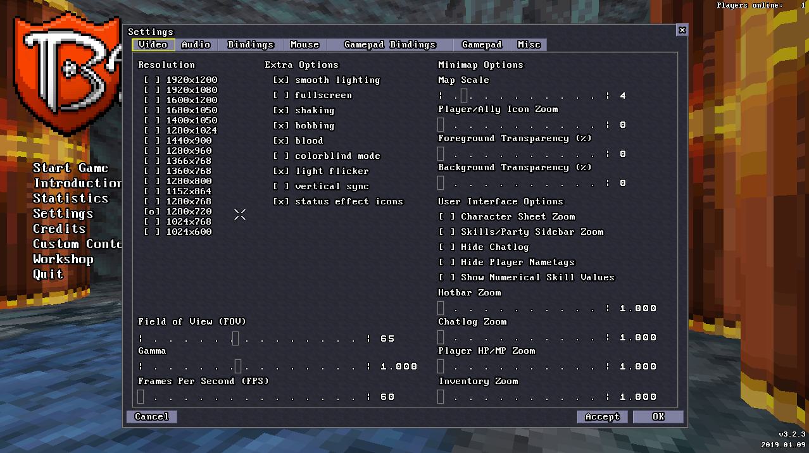809x453 pixels.
Task: Open the Gamepad Bindings tab
Action: click(x=389, y=45)
